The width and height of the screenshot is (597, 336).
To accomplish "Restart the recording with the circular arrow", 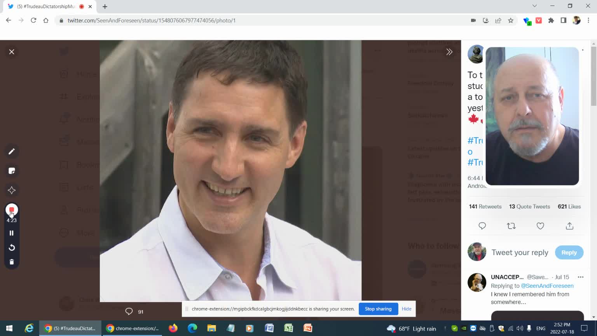I will [x=12, y=247].
